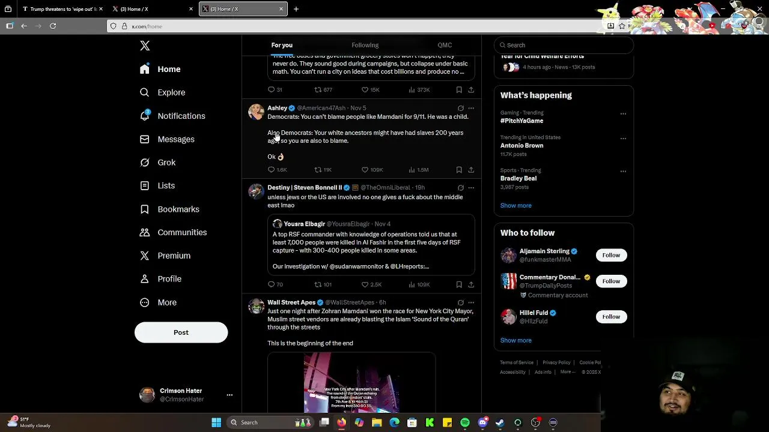Open Notifications
The width and height of the screenshot is (769, 432).
click(172, 116)
